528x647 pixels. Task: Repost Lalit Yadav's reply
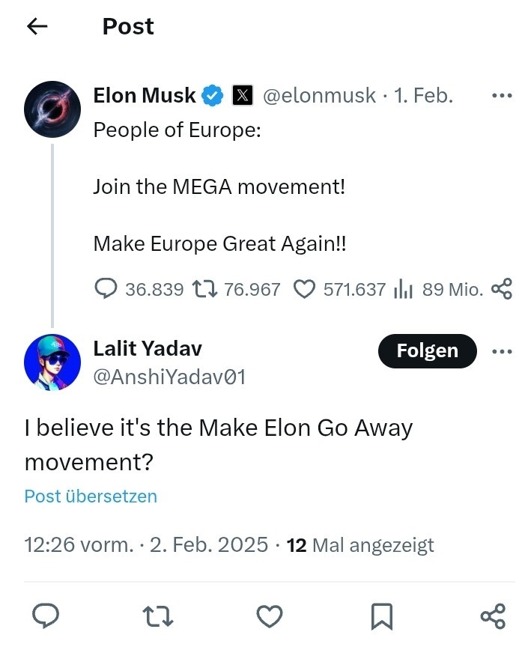coord(158,616)
